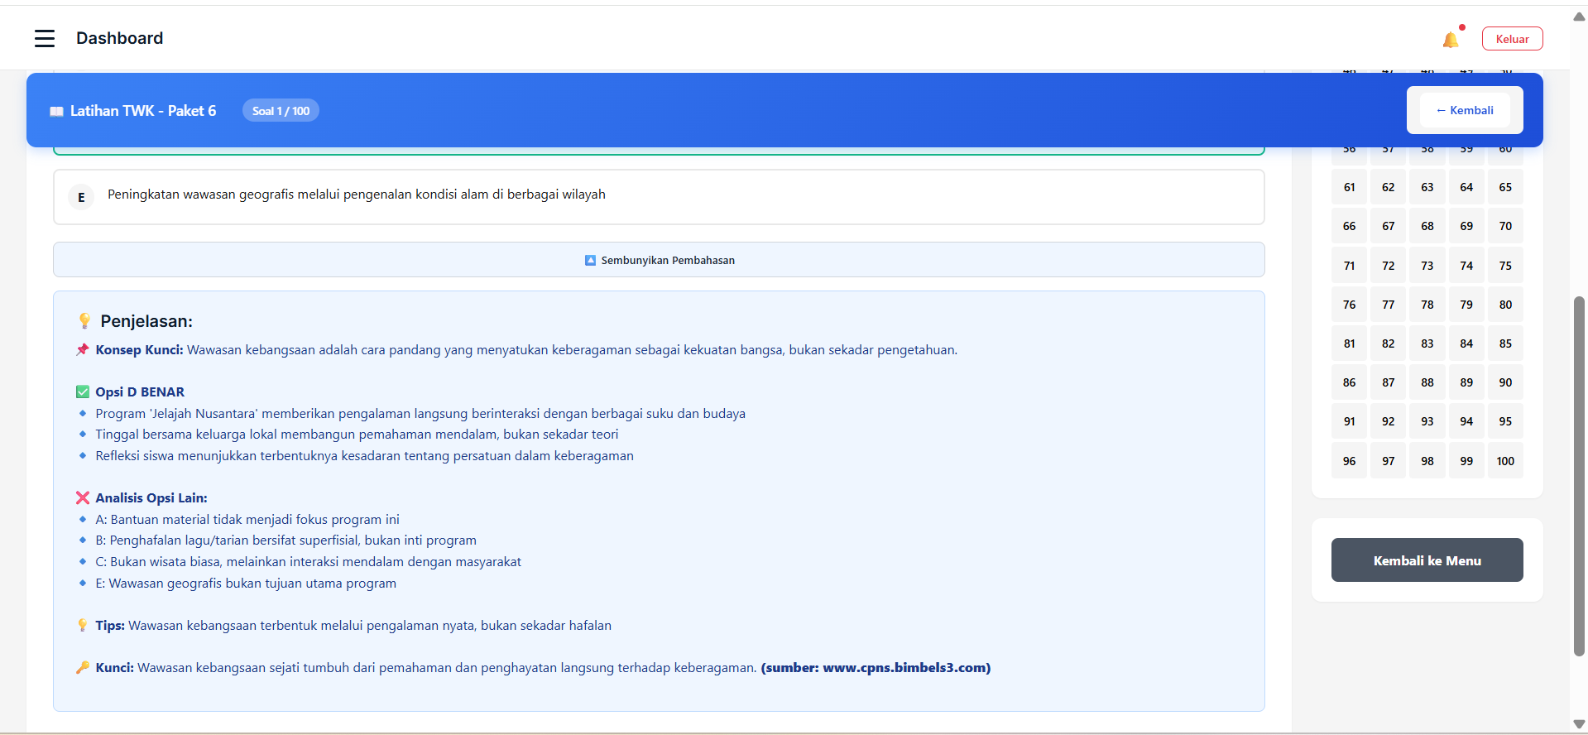Viewport: 1588px width, 735px height.
Task: Click the lightbulb icon next to Penjelasan
Action: pos(84,321)
